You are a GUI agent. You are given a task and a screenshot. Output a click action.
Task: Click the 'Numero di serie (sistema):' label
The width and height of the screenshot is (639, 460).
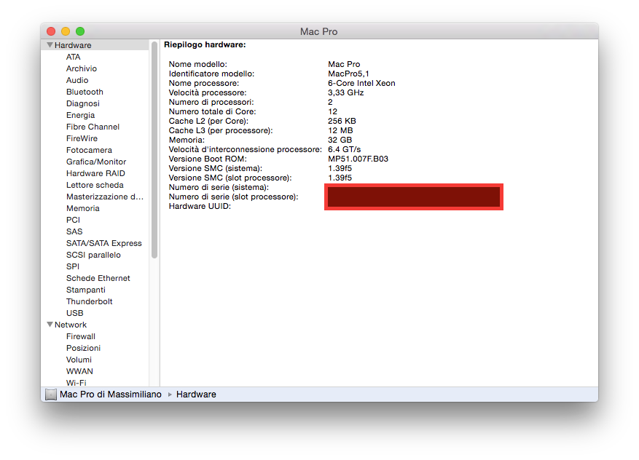click(219, 187)
